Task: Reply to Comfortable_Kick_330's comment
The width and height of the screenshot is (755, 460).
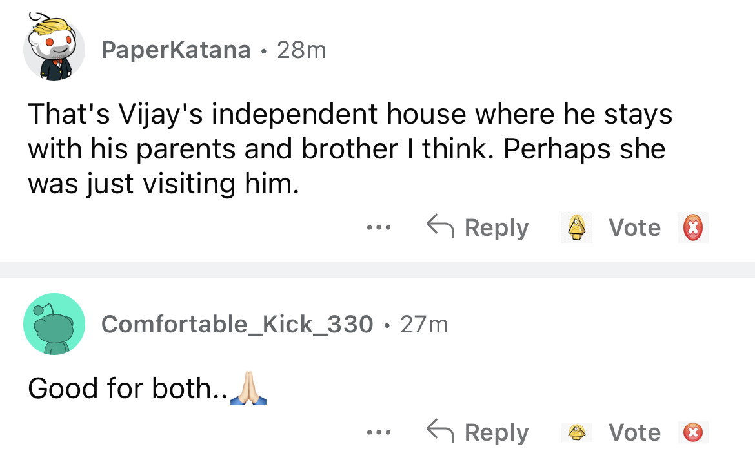Action: pyautogui.click(x=478, y=432)
